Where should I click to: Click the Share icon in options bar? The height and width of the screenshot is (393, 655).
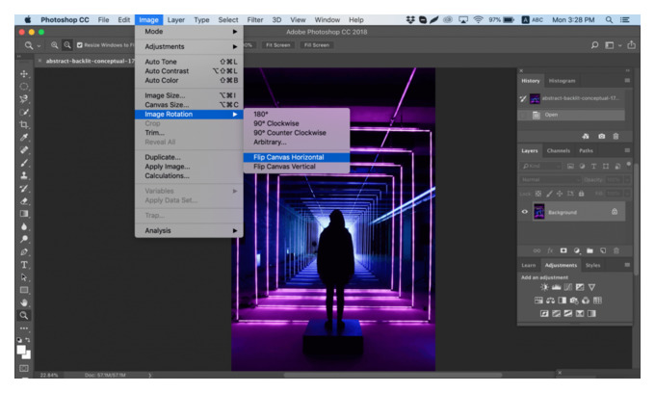coord(631,44)
